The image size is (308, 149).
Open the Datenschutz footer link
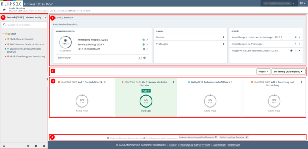[219, 145]
